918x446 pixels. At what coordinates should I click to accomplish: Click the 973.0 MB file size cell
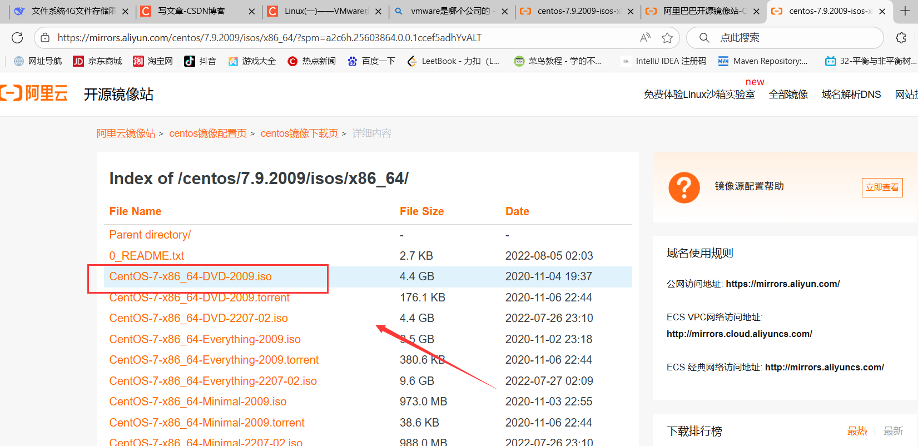click(424, 402)
